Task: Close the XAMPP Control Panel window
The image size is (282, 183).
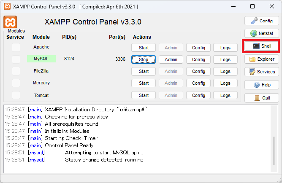Action: tap(272, 6)
